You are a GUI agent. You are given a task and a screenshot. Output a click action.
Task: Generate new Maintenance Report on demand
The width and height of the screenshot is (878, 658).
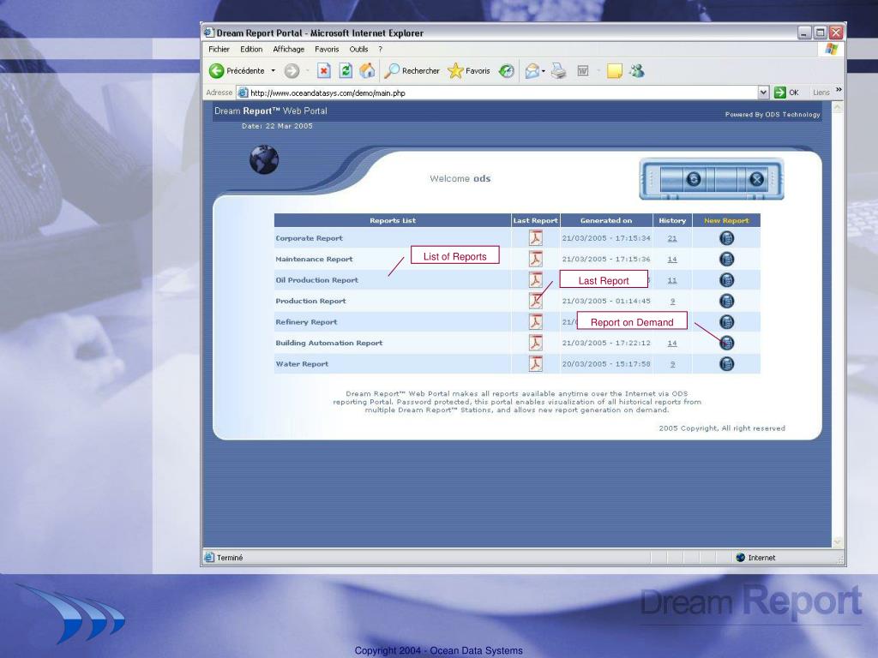(x=726, y=259)
